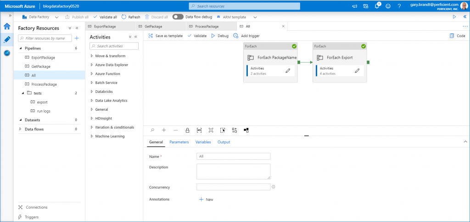
Task: Expand the left sidebar double-chevron
Action: pos(10,15)
